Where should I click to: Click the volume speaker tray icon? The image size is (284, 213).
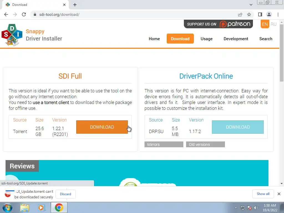coord(256,208)
